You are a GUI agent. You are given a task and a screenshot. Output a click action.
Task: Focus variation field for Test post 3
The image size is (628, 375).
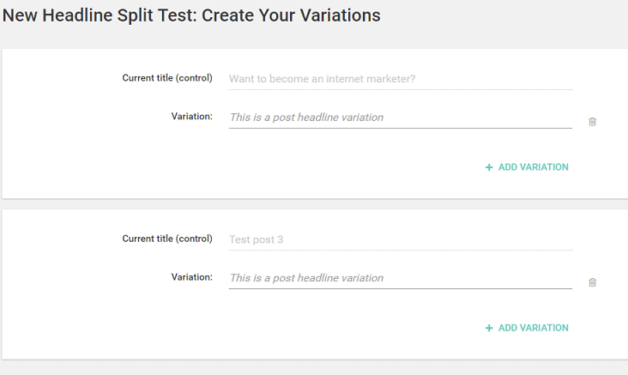[x=400, y=278]
